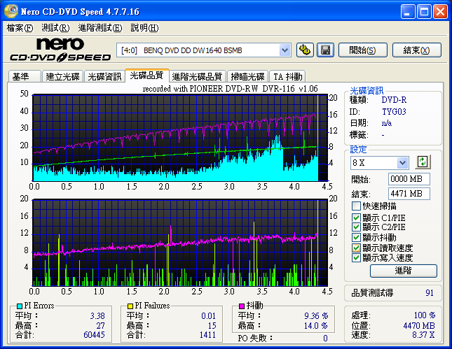The width and height of the screenshot is (452, 349).
Task: Disable the 顯示讀取速度 checkbox
Action: [x=357, y=248]
